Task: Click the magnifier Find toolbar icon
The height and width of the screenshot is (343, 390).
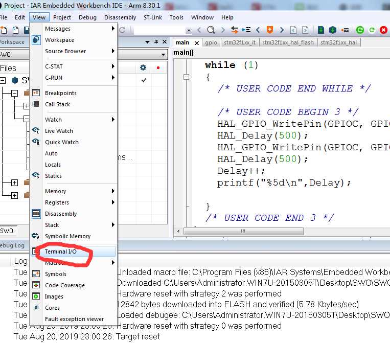Action: [x=211, y=30]
